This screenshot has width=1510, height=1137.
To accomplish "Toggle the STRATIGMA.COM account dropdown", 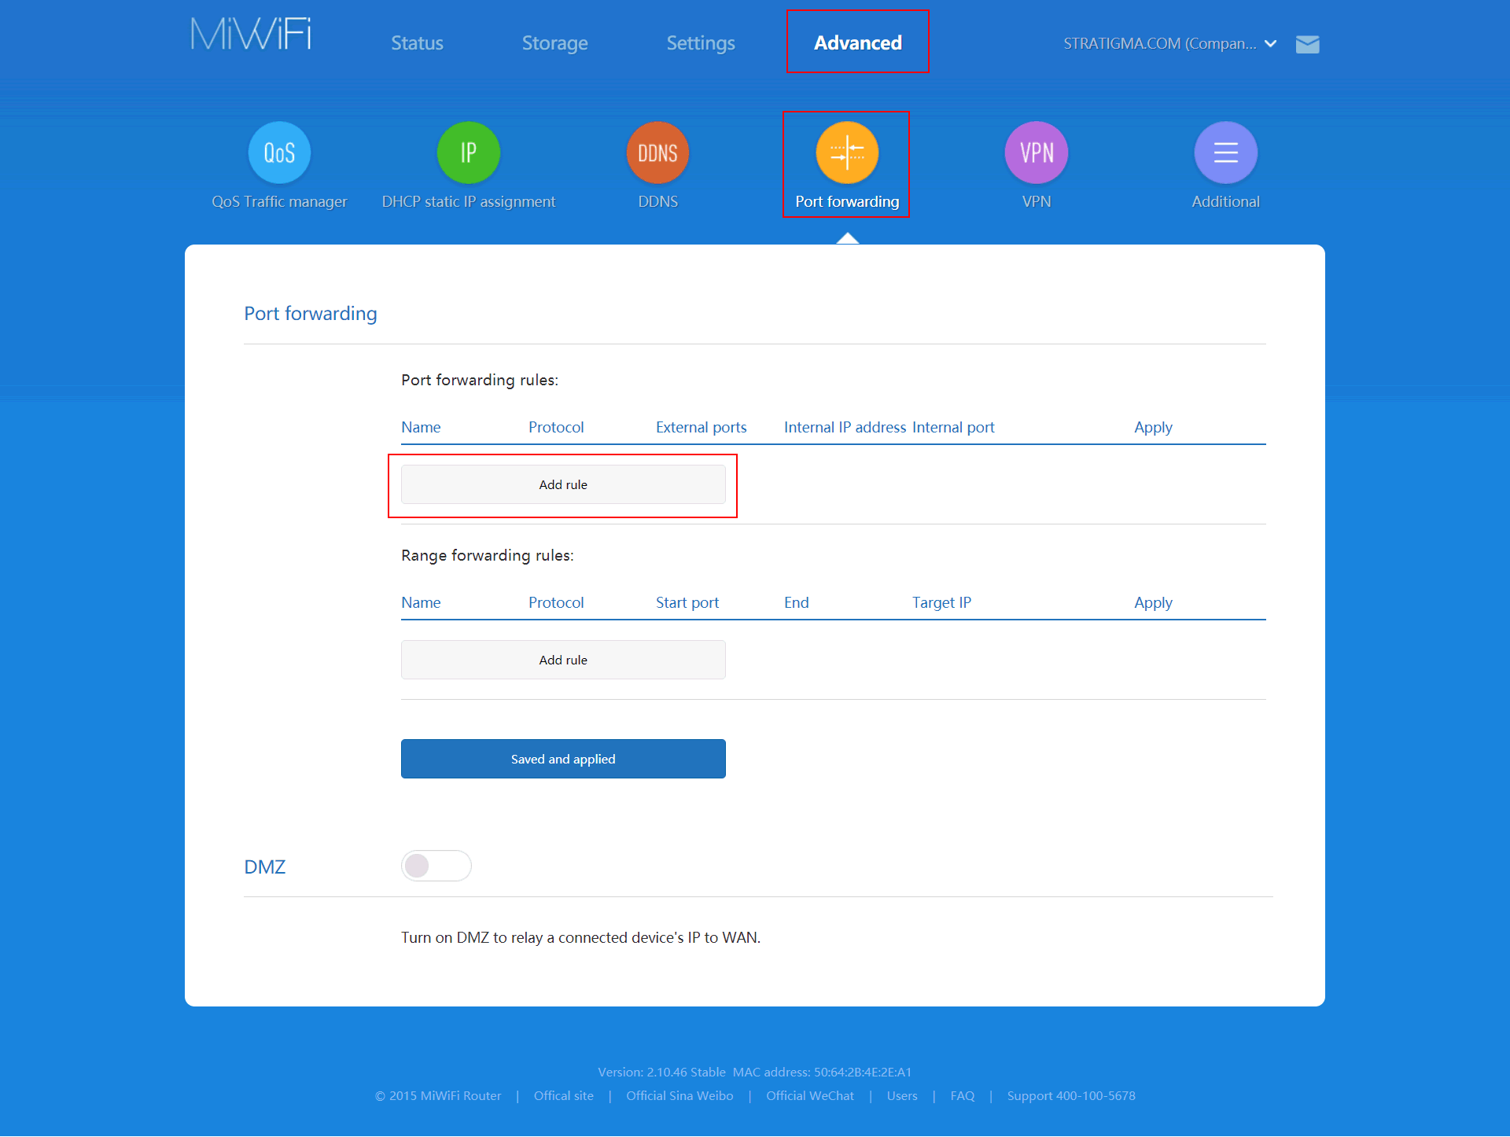I will point(1273,43).
